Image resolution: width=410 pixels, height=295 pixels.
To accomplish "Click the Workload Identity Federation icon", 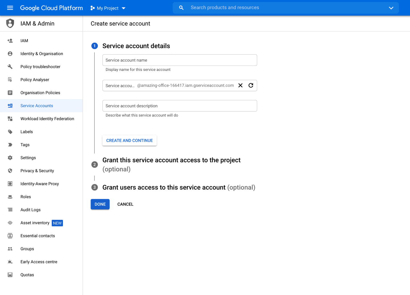I will pyautogui.click(x=10, y=119).
